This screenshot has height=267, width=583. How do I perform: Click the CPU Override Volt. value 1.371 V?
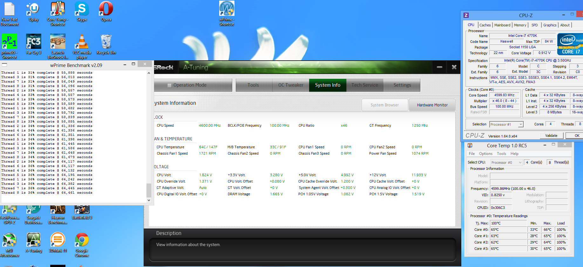tap(206, 181)
